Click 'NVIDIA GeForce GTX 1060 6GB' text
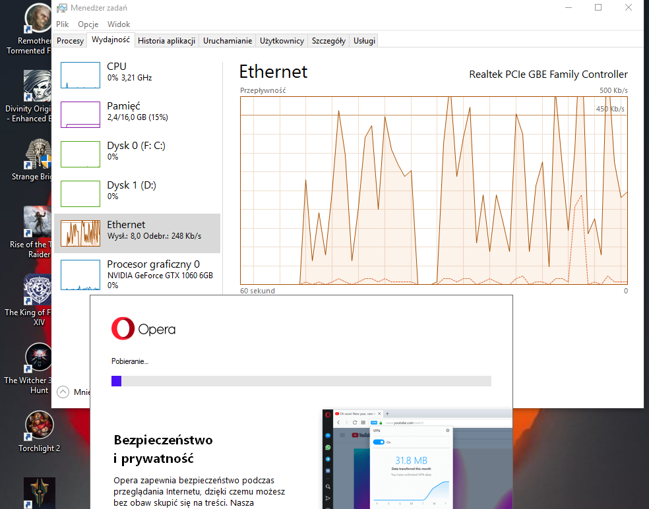 [160, 276]
